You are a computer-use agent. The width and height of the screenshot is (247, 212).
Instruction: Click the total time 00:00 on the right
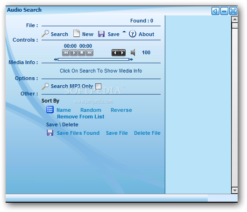pyautogui.click(x=85, y=46)
